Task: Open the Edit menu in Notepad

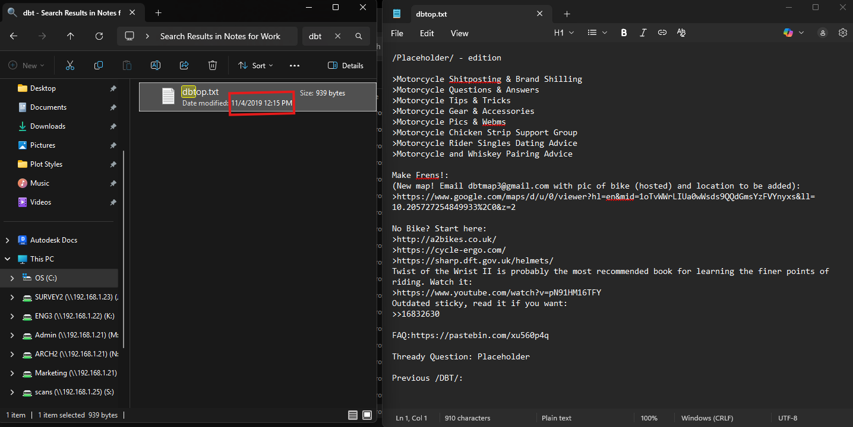Action: [426, 33]
